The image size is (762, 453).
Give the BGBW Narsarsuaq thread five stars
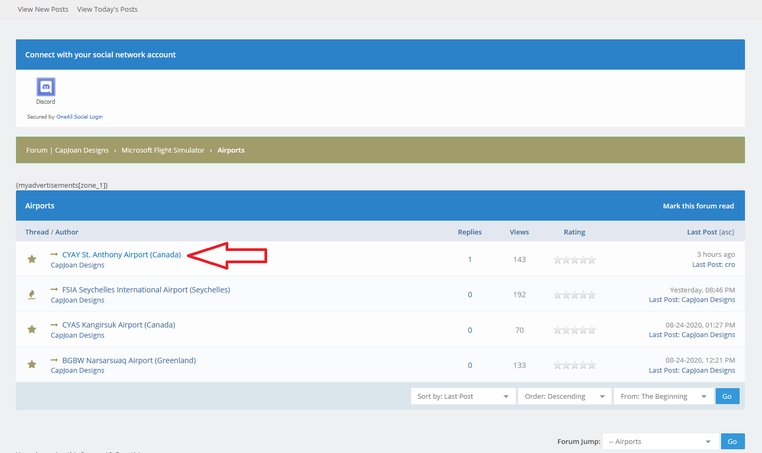pyautogui.click(x=592, y=365)
